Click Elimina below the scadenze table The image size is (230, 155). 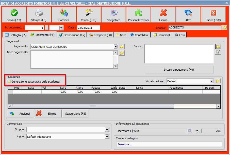click(48, 114)
